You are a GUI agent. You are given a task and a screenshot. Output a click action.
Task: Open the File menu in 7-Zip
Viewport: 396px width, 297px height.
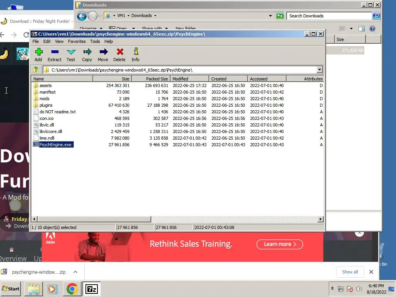click(x=36, y=41)
